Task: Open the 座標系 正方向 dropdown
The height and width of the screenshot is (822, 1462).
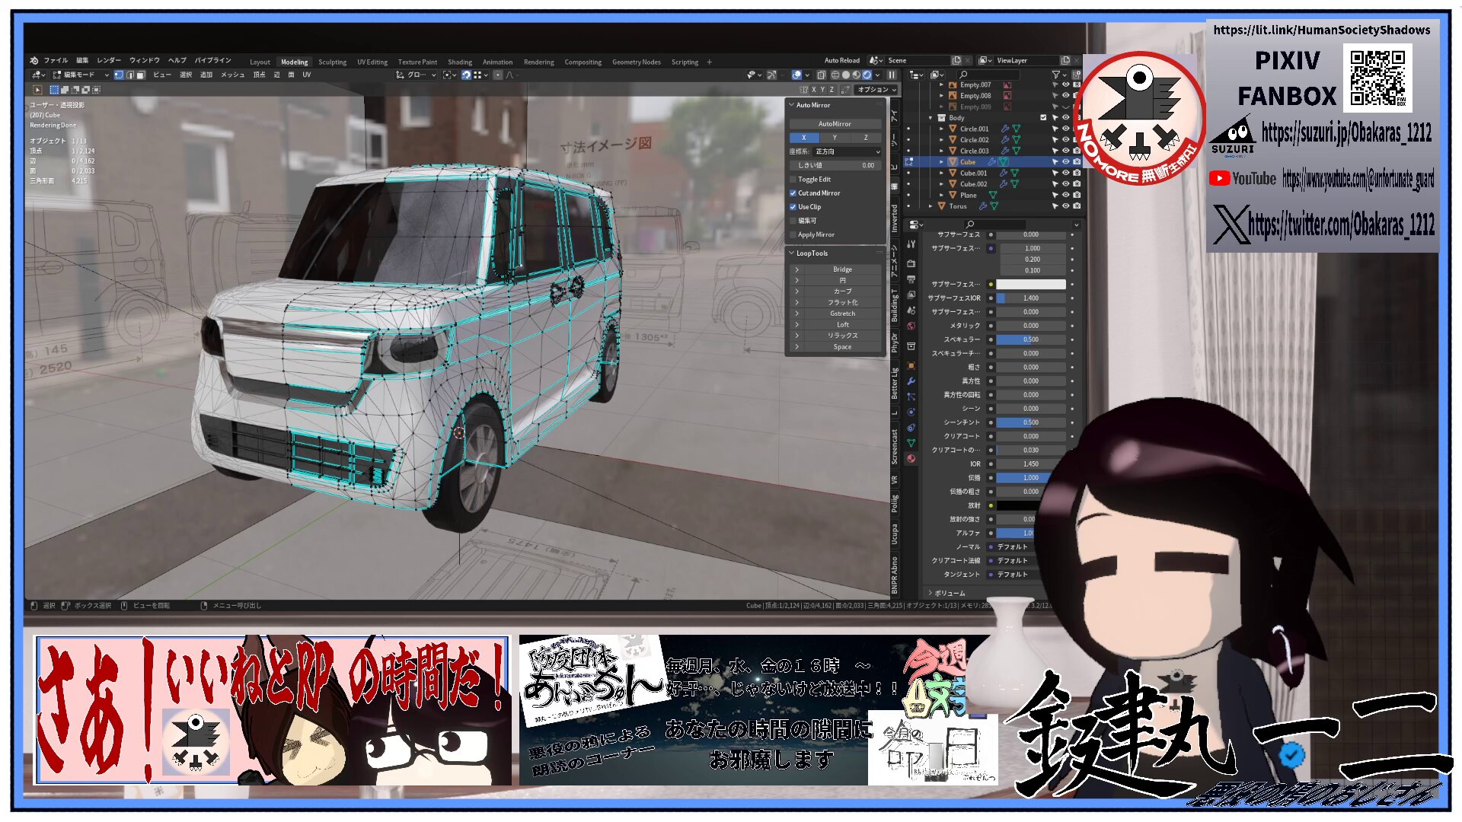Action: click(848, 151)
